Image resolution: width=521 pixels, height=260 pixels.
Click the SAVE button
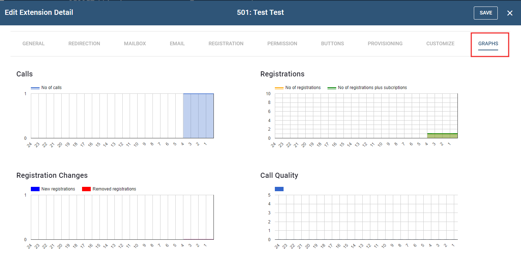click(x=485, y=13)
